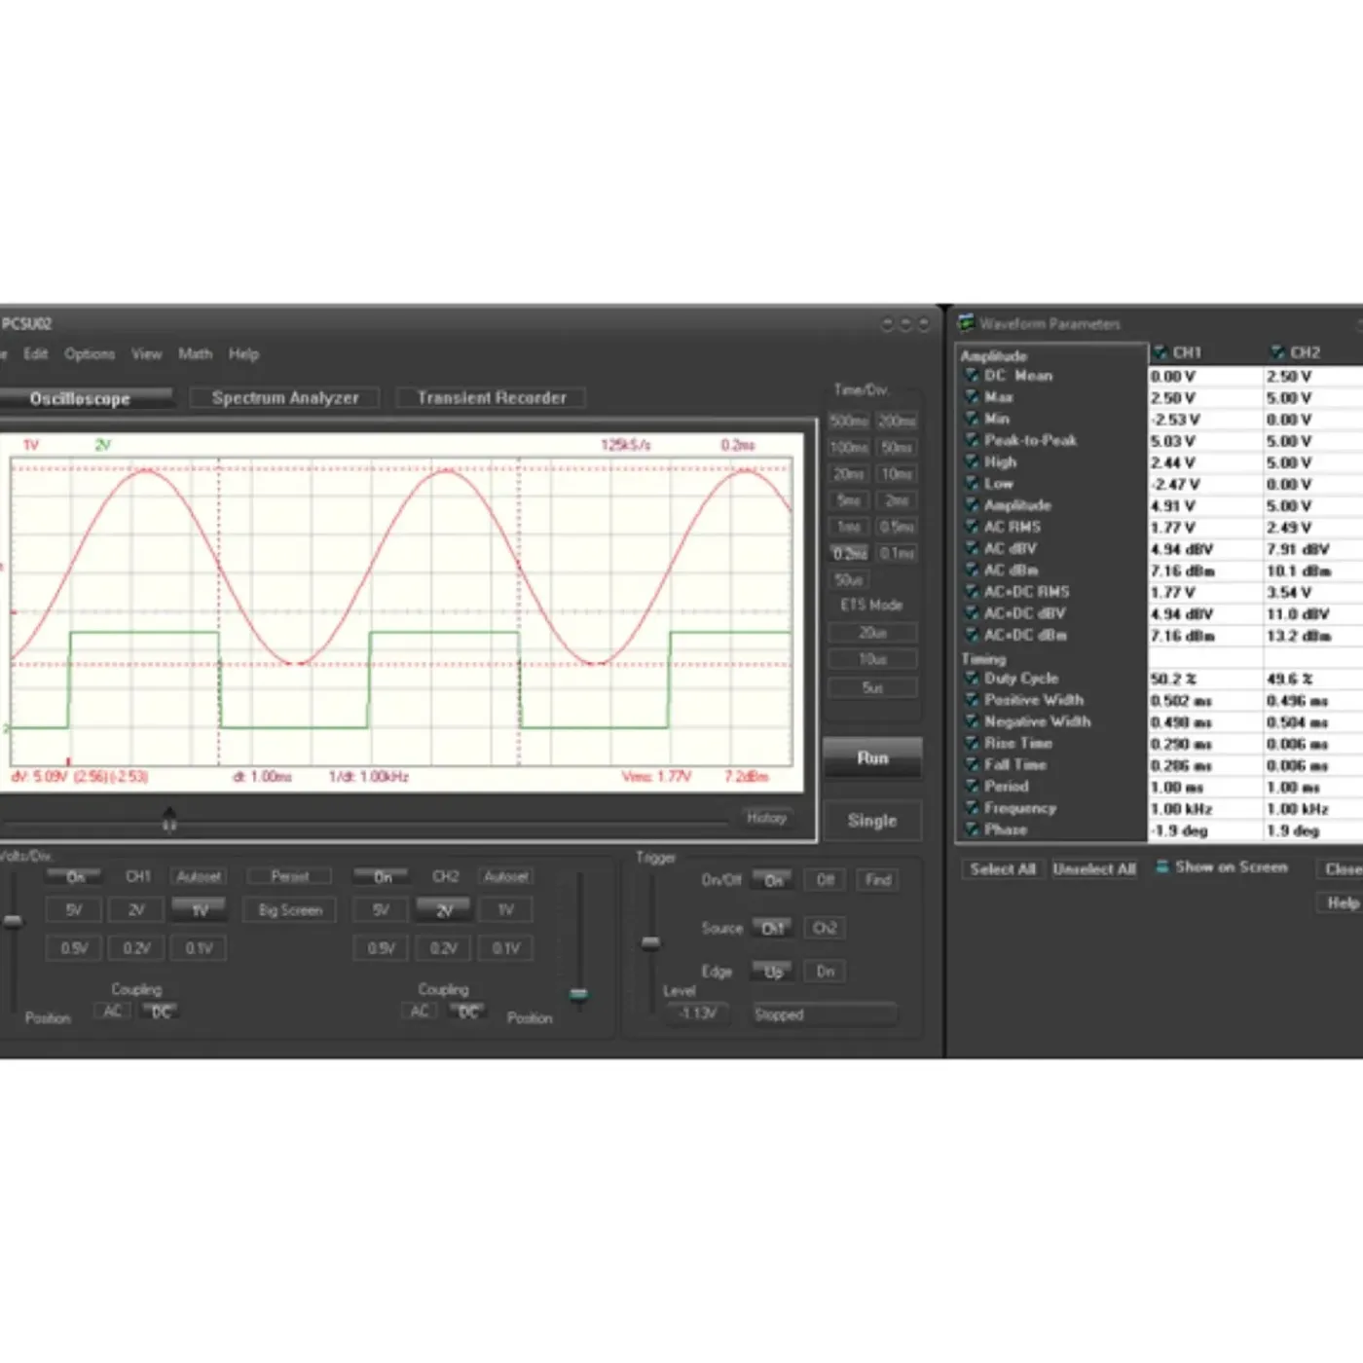The height and width of the screenshot is (1363, 1363).
Task: Set trigger source to Ch2
Action: [826, 928]
